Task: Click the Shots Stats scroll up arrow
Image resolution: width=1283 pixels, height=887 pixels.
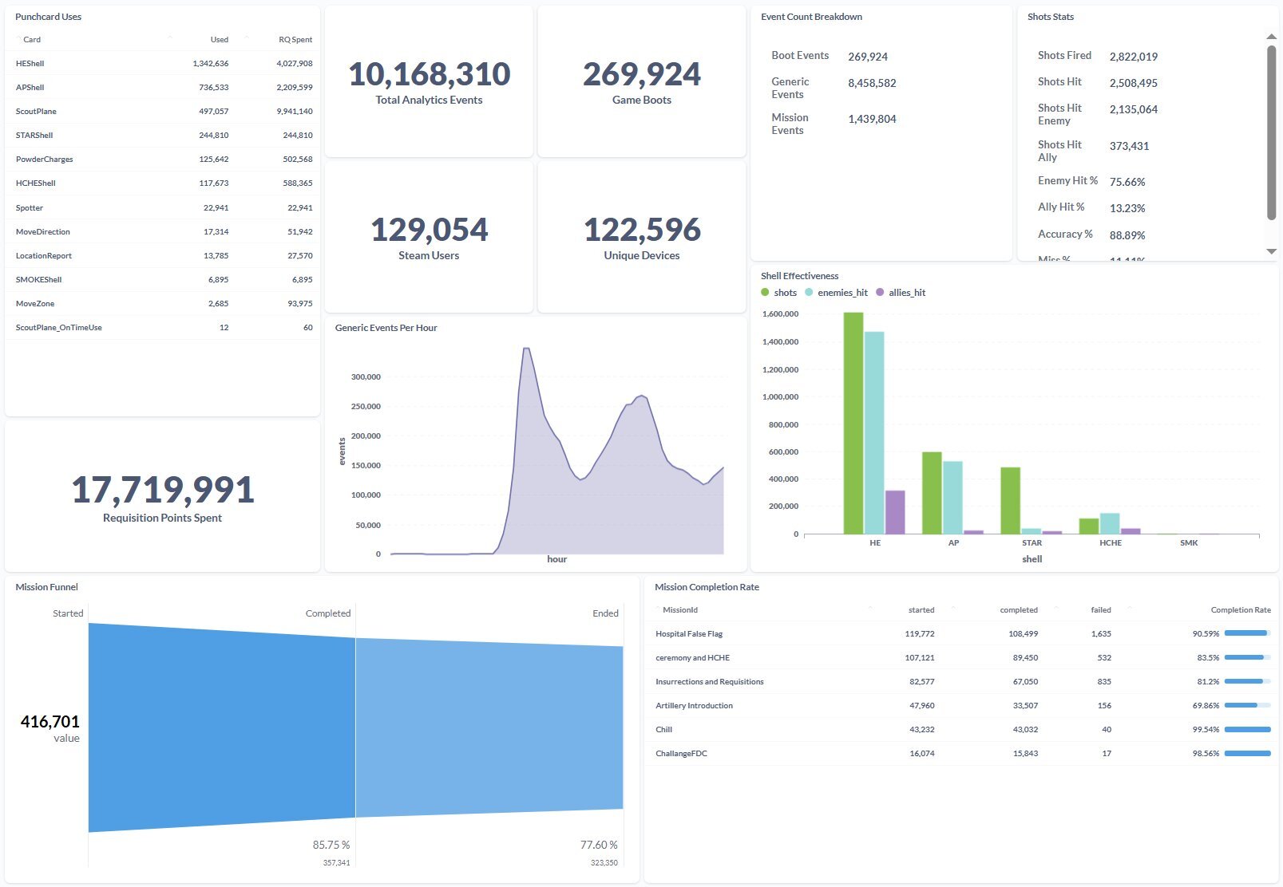Action: pos(1272,37)
